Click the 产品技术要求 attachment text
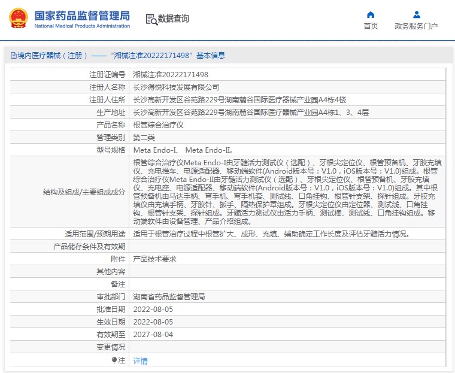This screenshot has width=455, height=373. coord(154,259)
